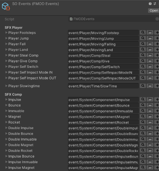Edit the event:/Player/Moving/Jump path field
The height and width of the screenshot is (171, 159).
coord(103,38)
